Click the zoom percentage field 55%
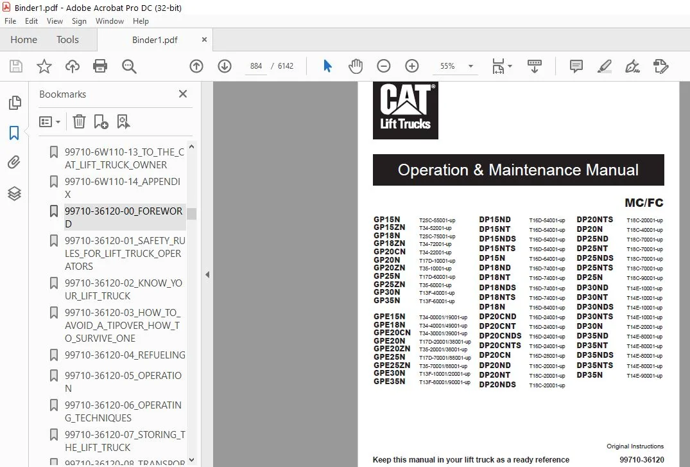This screenshot has width=690, height=467. pos(447,66)
